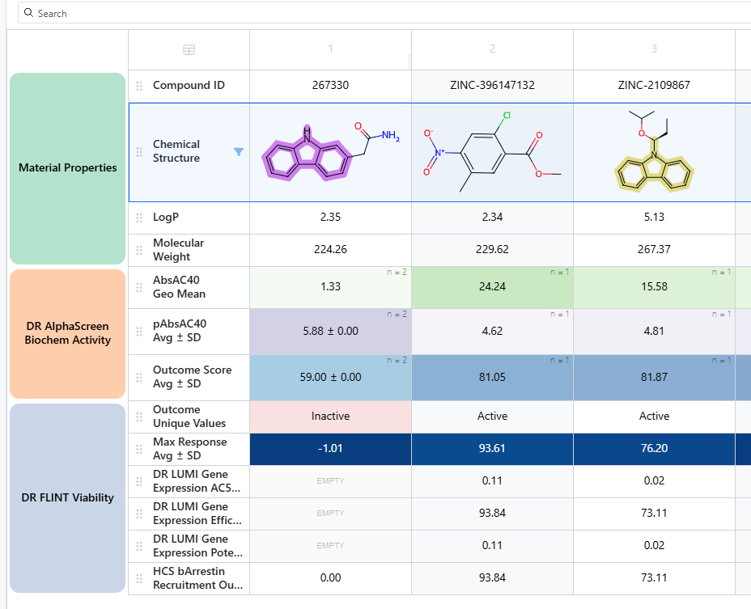Open structure thumbnail for ZINC-396147132
Screen dimensions: 751x609
coord(492,152)
